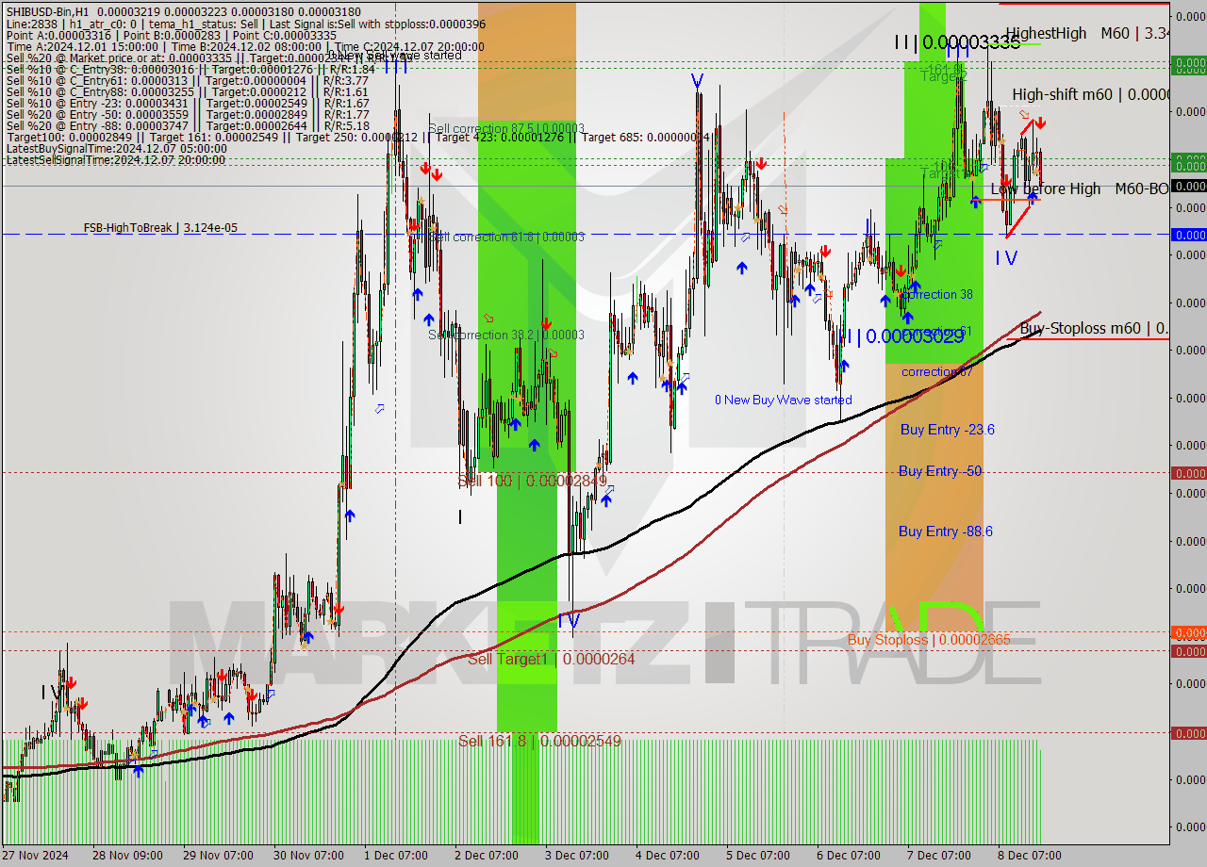Viewport: 1207px width, 867px height.
Task: Click 'Sell %10 @ C_Entry61' row
Action: coord(187,80)
